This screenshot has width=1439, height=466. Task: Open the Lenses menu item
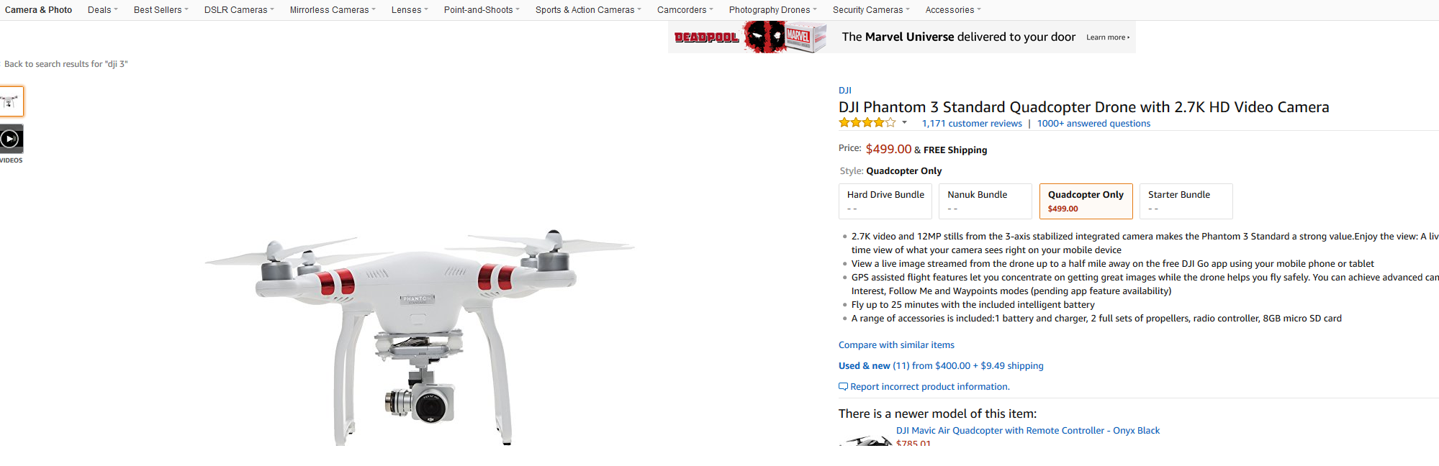click(x=410, y=10)
